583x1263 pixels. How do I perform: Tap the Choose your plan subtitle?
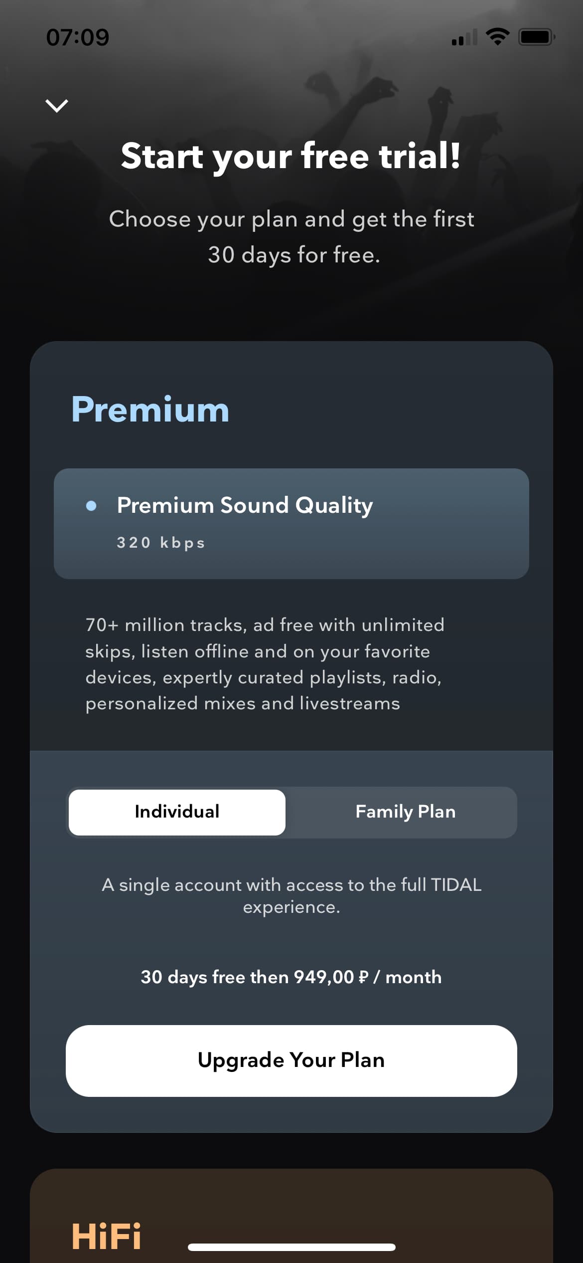[291, 237]
